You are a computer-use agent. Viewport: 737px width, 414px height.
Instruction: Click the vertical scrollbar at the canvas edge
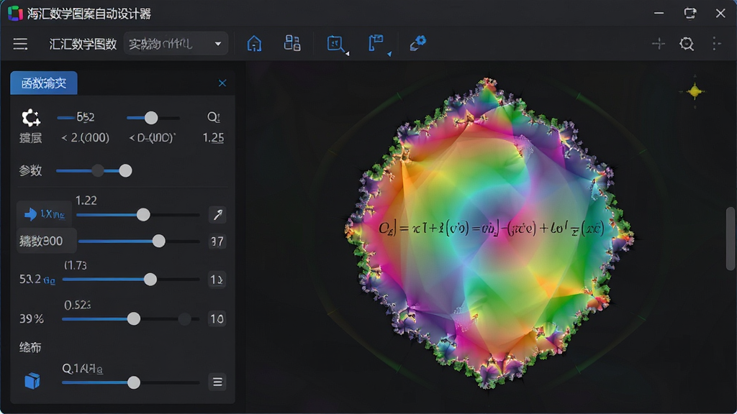(730, 239)
